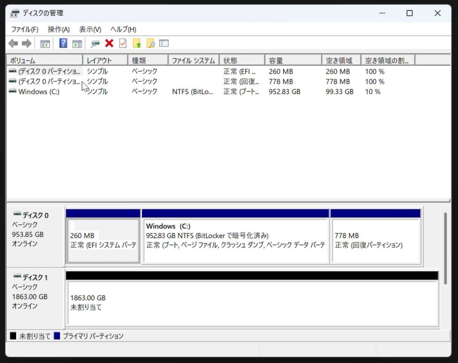The image size is (458, 363).
Task: Click the red X delete icon
Action: [x=109, y=43]
